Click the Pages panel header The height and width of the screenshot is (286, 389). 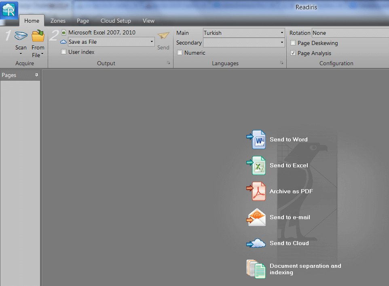coord(20,75)
